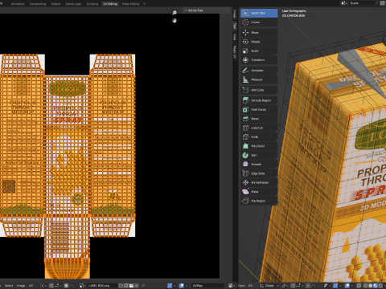386x289 pixels.
Task: Open the Image menu in UV editor
Action: click(x=21, y=286)
